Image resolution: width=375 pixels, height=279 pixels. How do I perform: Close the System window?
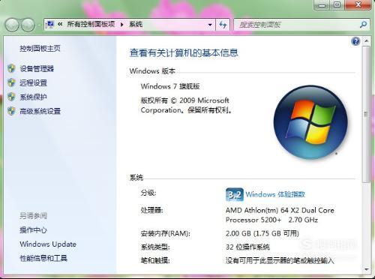tap(358, 4)
